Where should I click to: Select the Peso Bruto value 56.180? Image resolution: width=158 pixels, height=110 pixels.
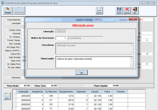25,86
